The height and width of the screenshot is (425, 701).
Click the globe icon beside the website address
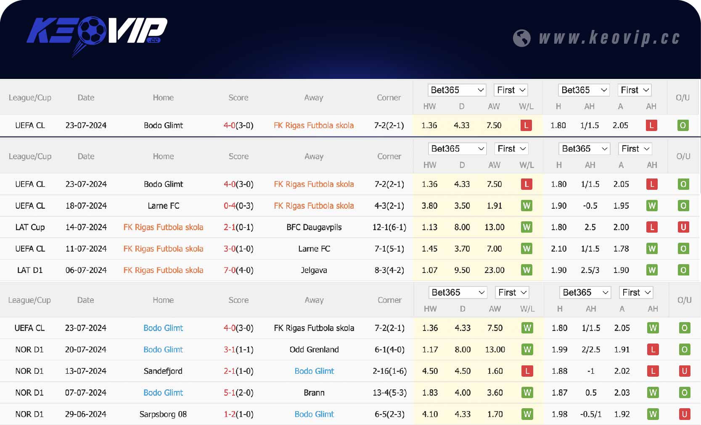coord(521,38)
